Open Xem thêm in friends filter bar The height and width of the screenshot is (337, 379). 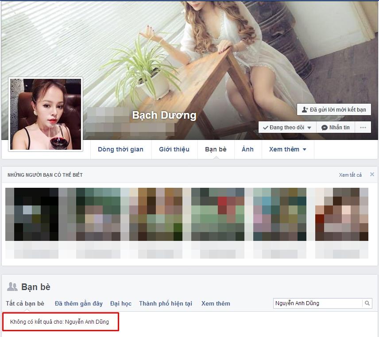(216, 303)
